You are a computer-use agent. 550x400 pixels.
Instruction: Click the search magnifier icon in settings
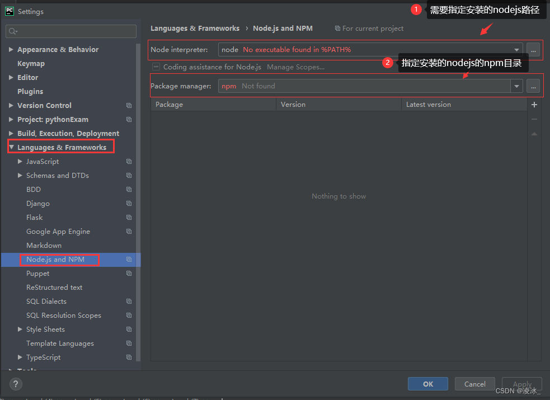[x=13, y=31]
